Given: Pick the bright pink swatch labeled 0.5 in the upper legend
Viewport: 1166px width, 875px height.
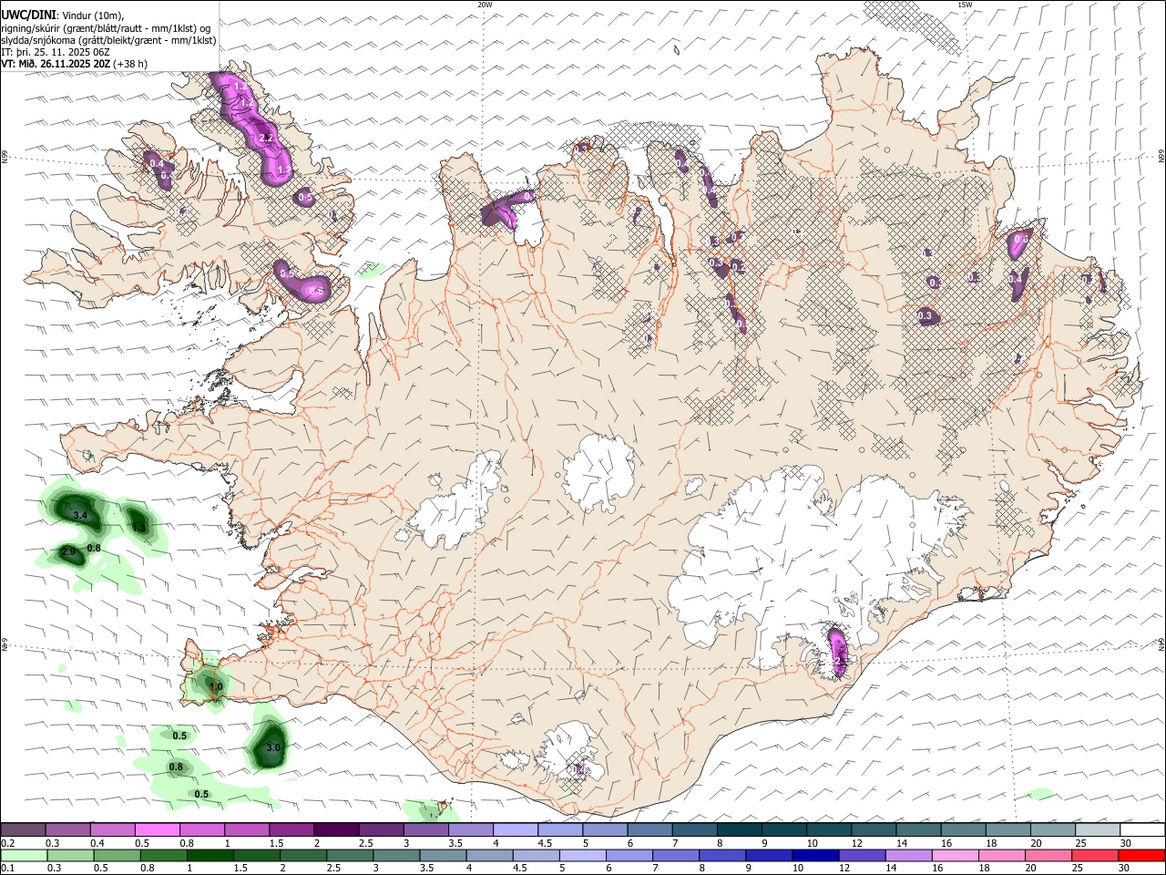Looking at the screenshot, I should tap(157, 829).
